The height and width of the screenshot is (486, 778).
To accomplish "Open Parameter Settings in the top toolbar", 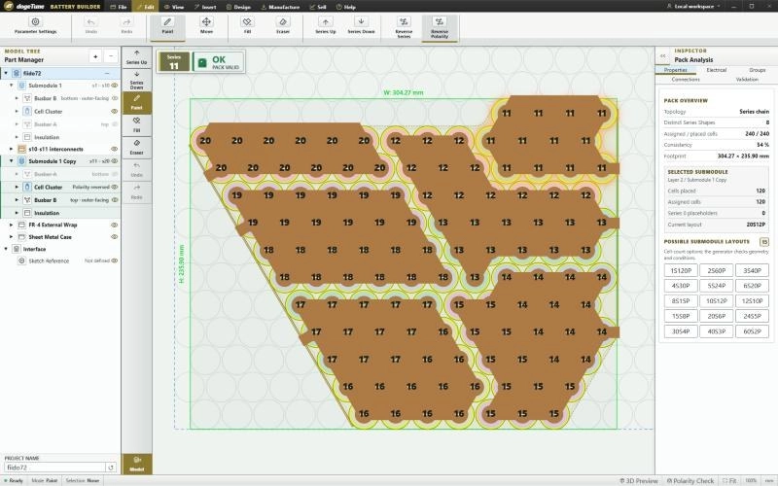I will click(x=35, y=26).
